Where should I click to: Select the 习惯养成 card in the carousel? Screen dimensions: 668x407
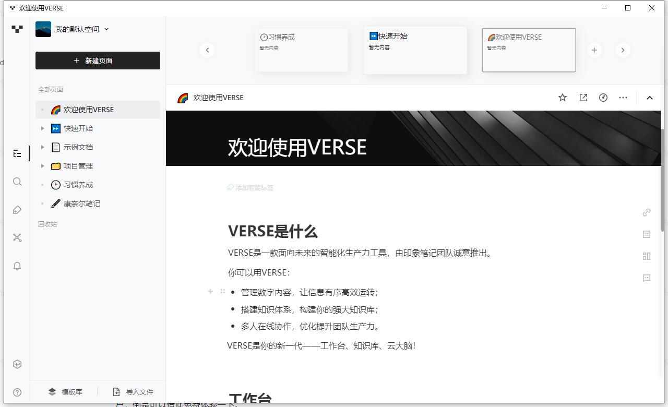point(301,50)
